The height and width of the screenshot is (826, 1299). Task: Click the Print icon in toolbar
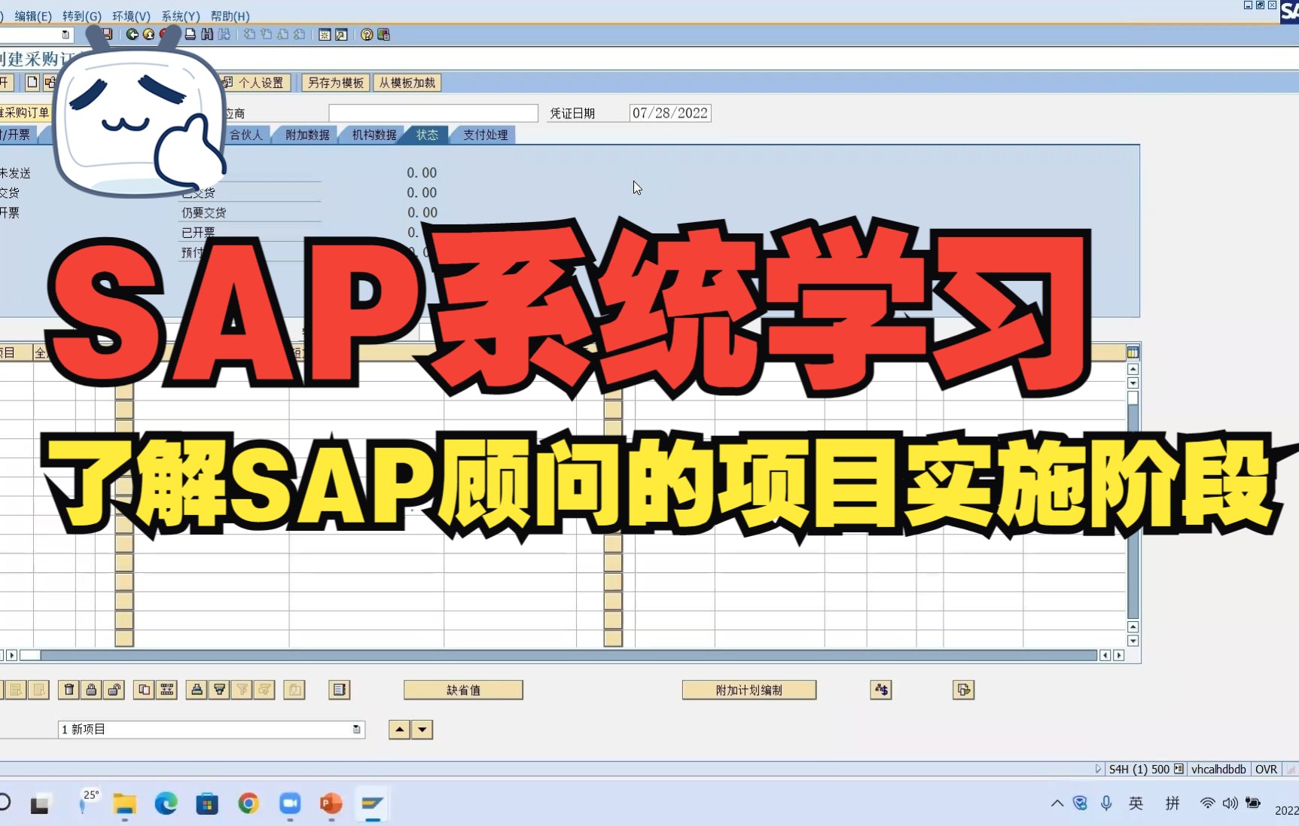click(191, 35)
